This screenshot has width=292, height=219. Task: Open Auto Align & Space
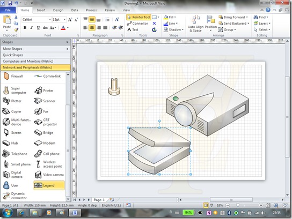point(195,24)
